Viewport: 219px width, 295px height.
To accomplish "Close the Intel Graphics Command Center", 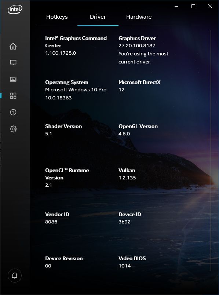I will click(x=210, y=6).
